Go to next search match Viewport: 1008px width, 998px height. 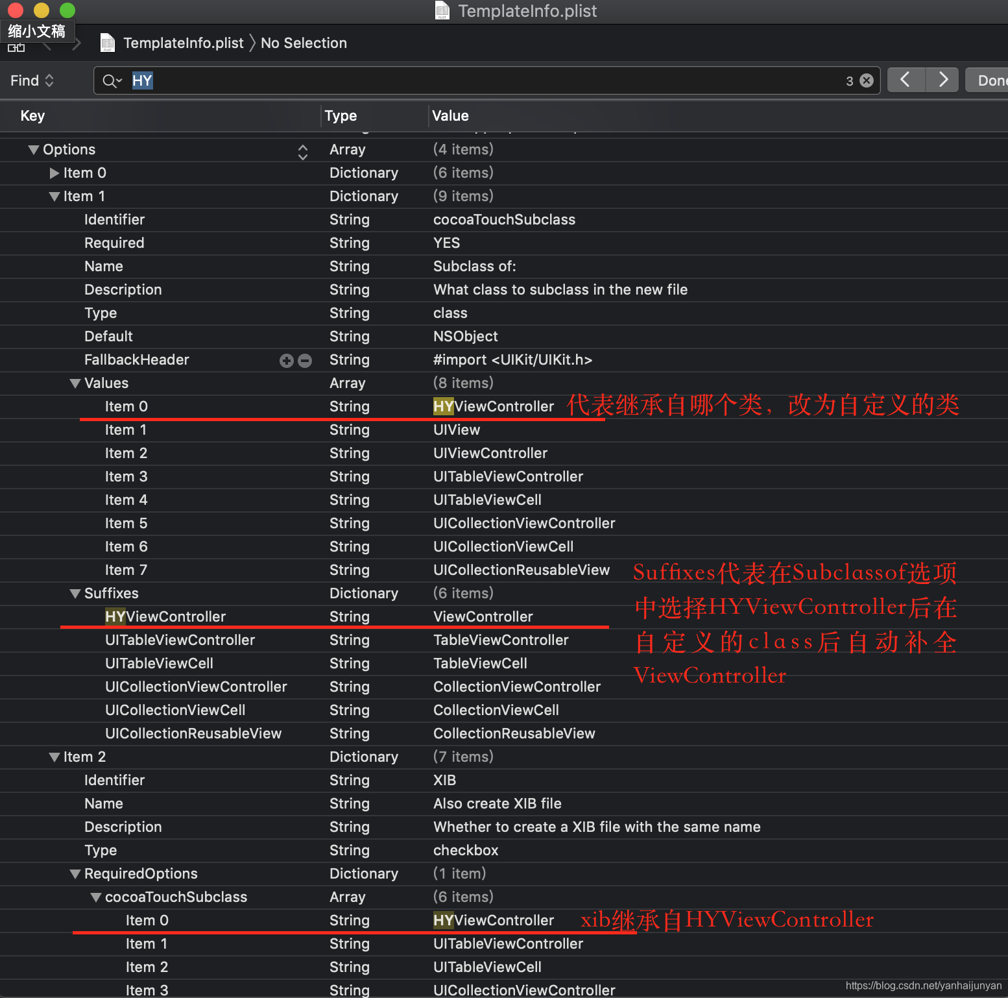click(942, 80)
